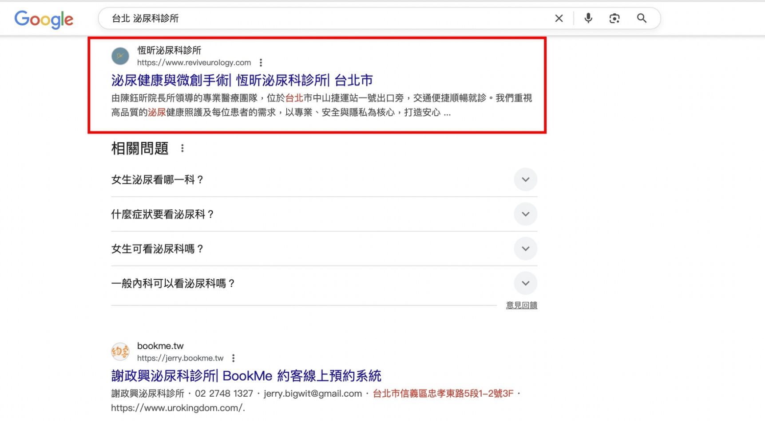Open options menu beside 相關問題 heading
Screen dimensions: 765x421
[x=182, y=148]
